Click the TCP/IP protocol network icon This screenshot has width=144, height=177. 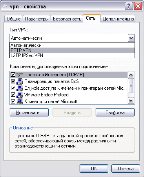(x=20, y=75)
